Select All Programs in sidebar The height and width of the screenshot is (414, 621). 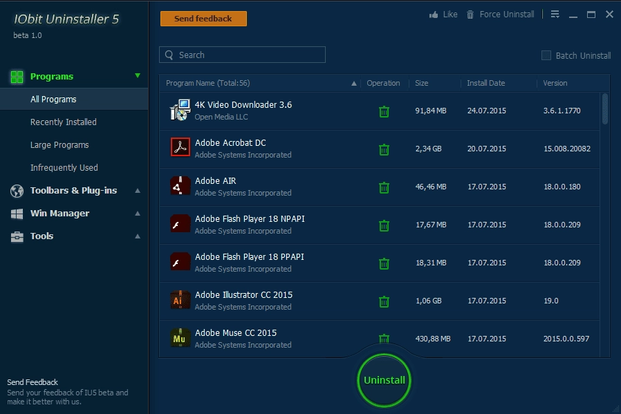(x=74, y=100)
